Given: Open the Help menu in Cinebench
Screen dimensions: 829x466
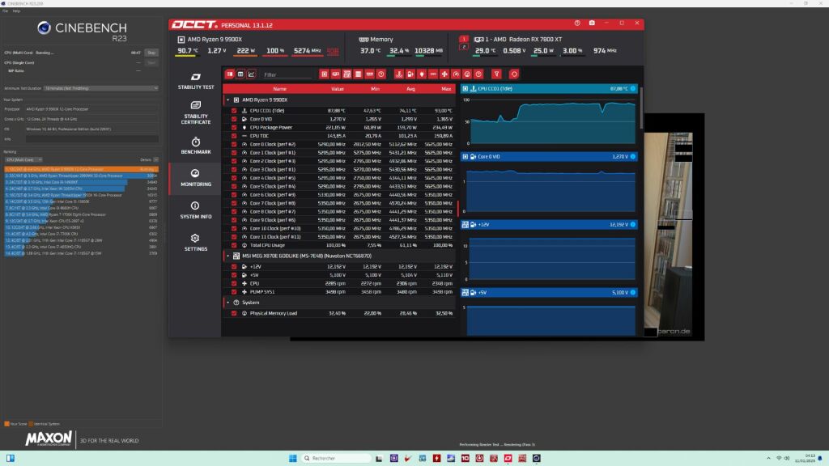Looking at the screenshot, I should (16, 11).
